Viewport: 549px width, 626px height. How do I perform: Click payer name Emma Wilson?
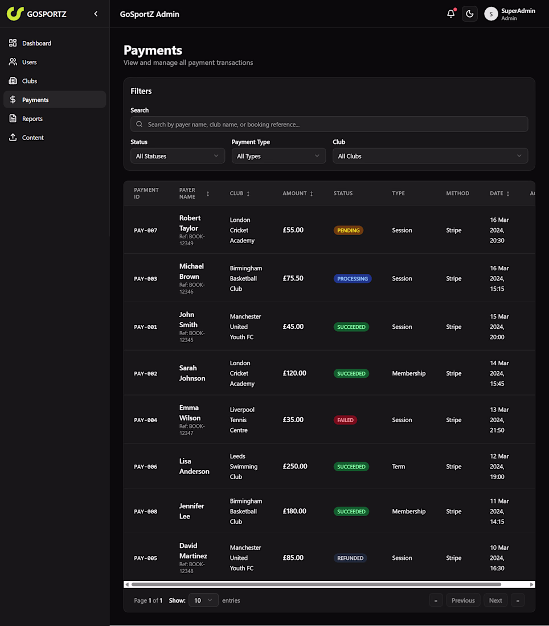190,413
